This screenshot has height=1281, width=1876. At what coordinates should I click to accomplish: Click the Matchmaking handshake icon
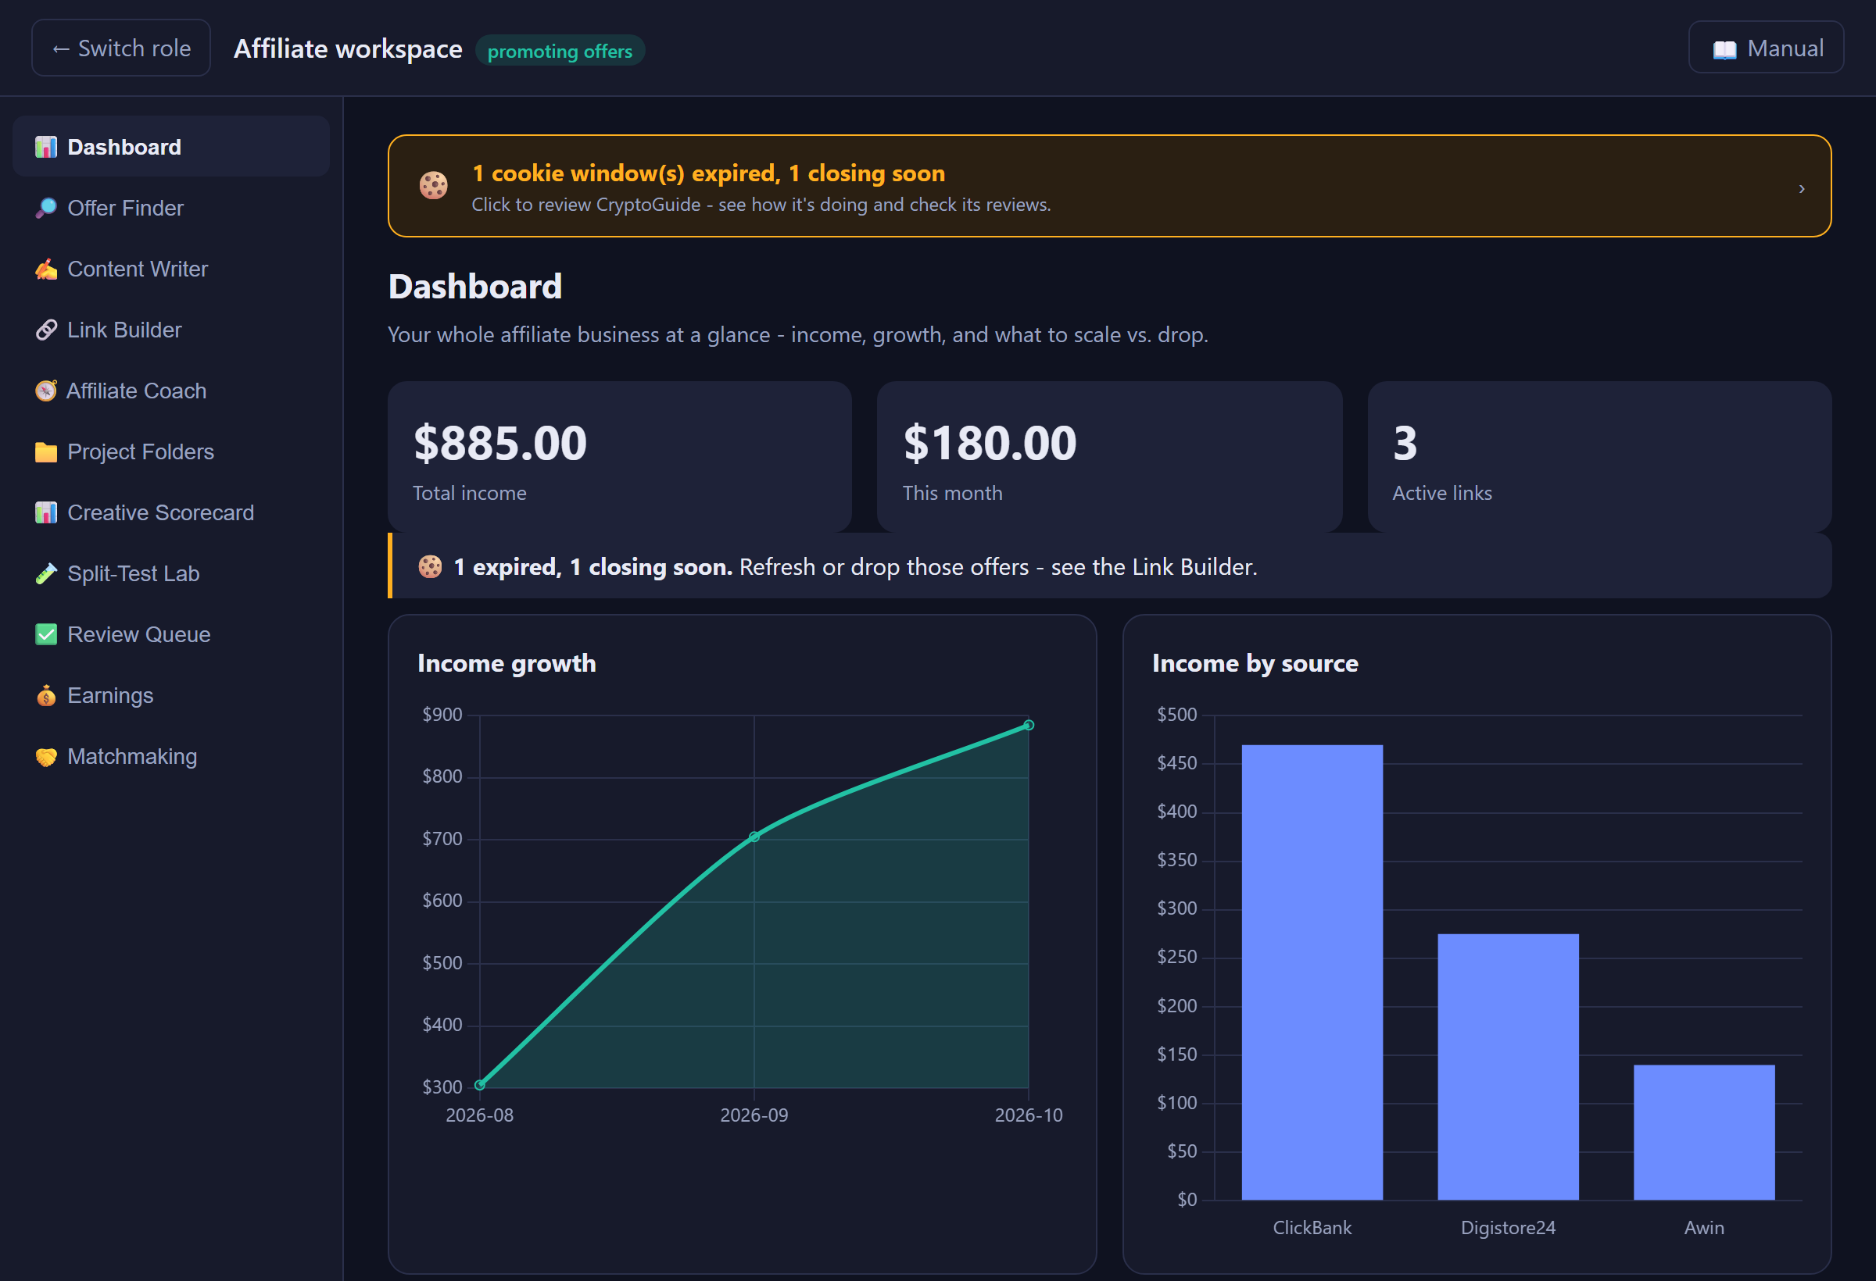tap(46, 757)
